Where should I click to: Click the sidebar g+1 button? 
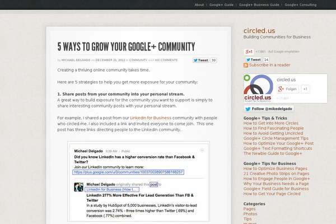[x=249, y=52]
